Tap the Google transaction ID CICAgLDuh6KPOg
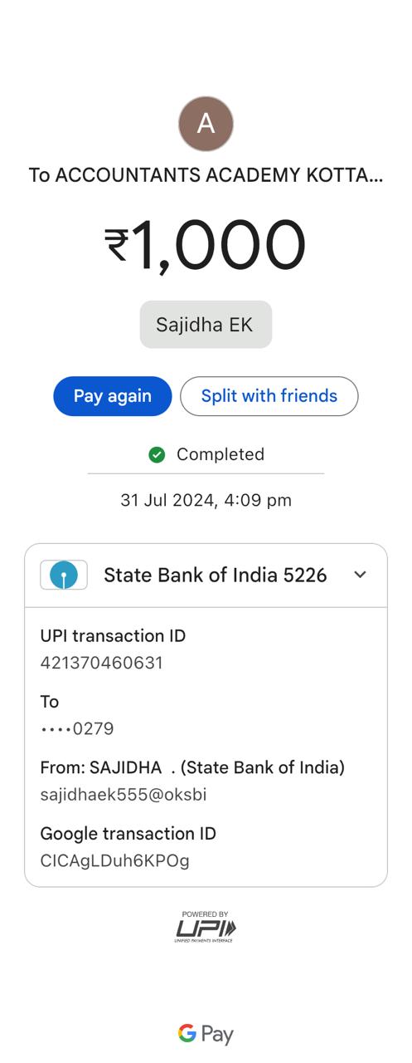Viewport: 412px width, 1063px height. (115, 860)
